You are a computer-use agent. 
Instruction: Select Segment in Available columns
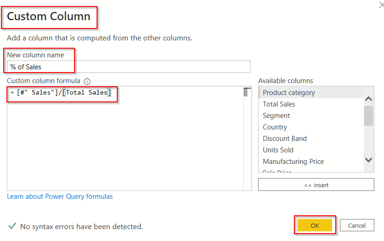click(x=311, y=116)
